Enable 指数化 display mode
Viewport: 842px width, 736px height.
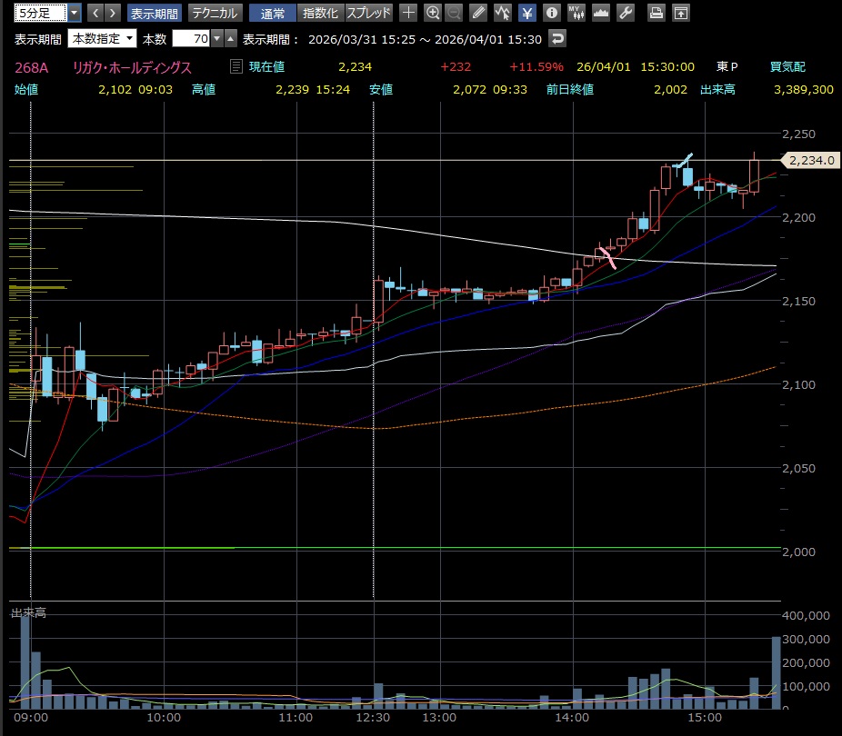pyautogui.click(x=320, y=13)
